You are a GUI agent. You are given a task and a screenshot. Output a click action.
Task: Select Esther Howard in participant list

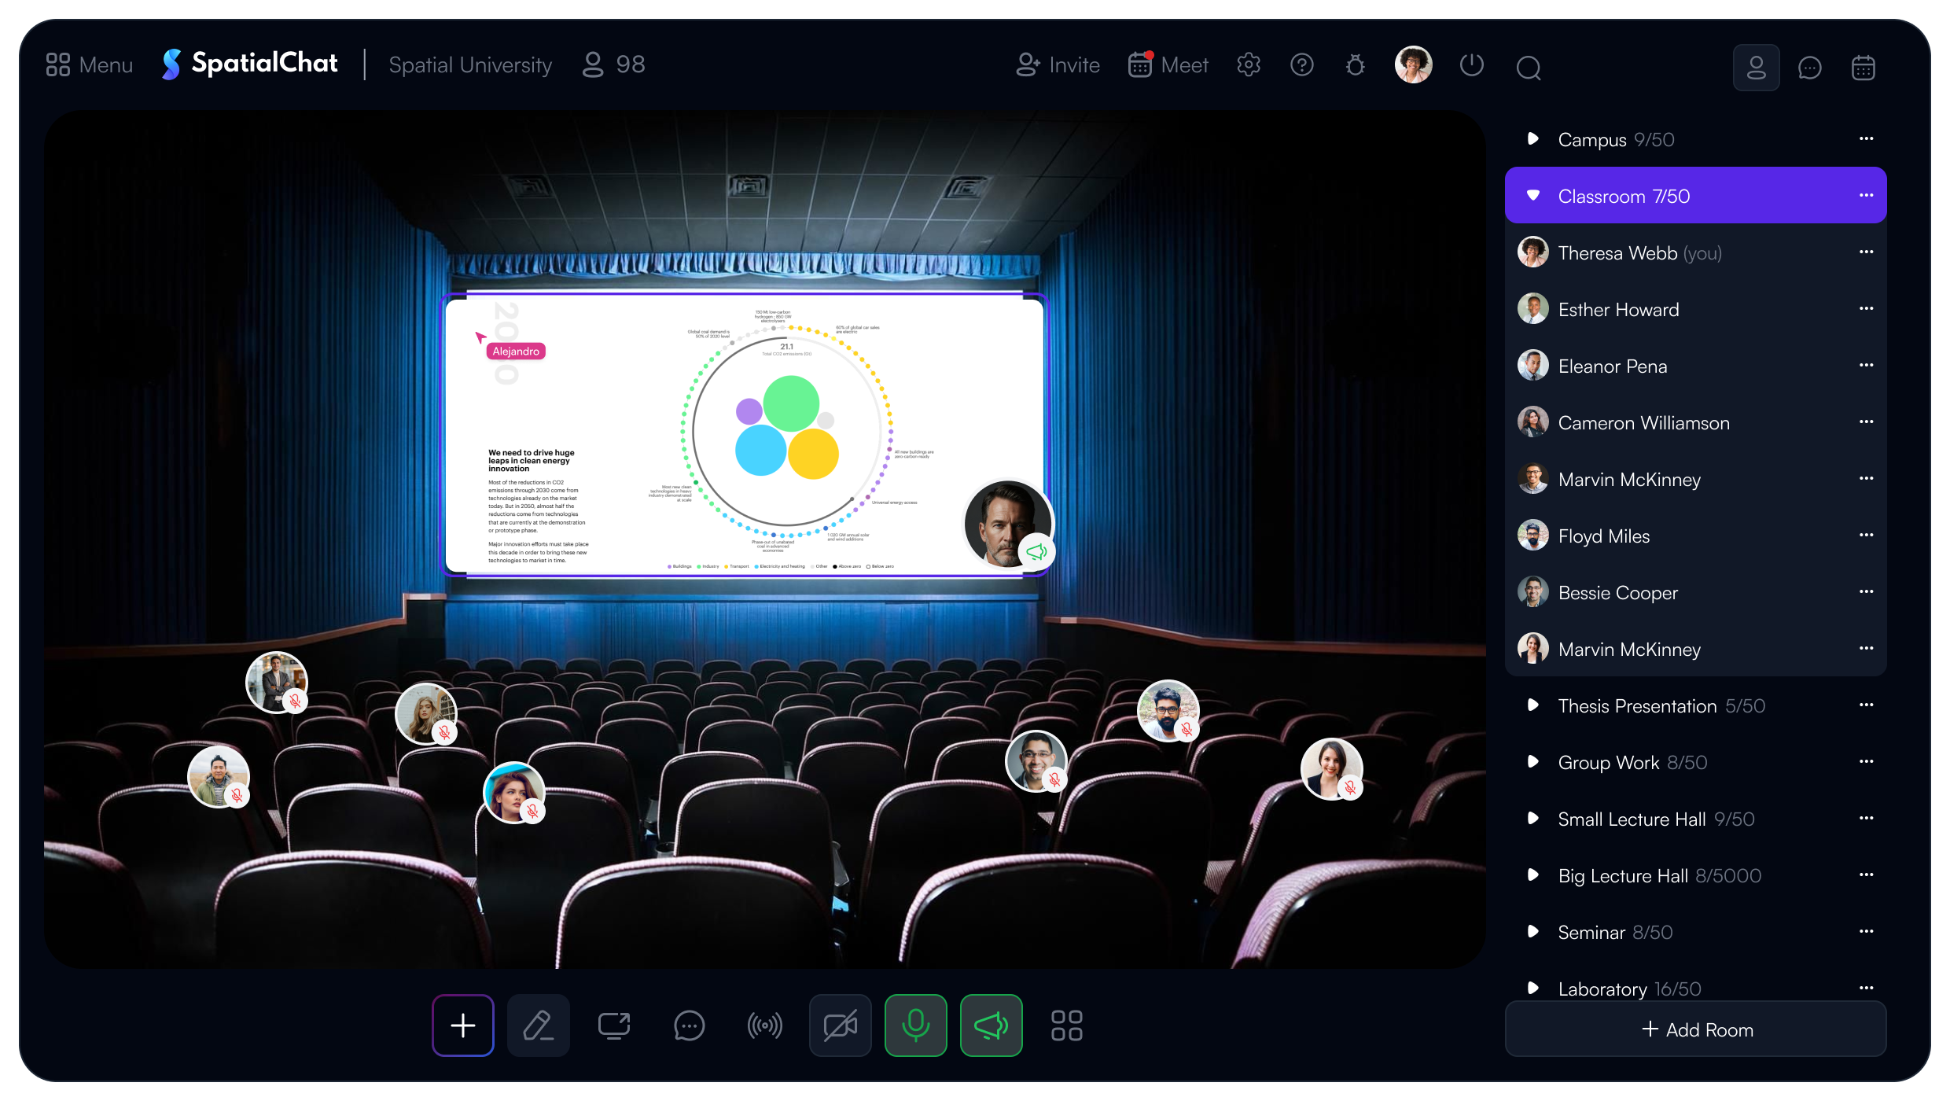click(x=1695, y=309)
